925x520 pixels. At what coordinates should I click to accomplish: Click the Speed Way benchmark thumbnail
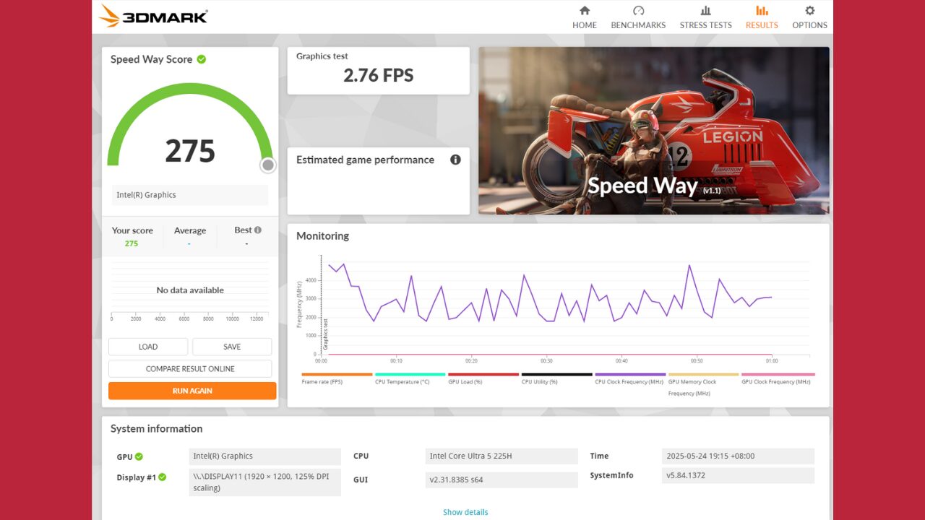click(653, 131)
